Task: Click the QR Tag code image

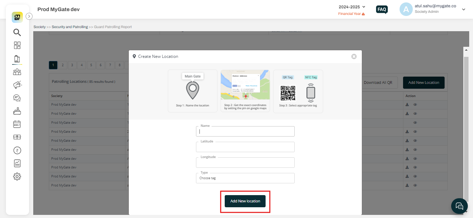Action: click(x=288, y=93)
